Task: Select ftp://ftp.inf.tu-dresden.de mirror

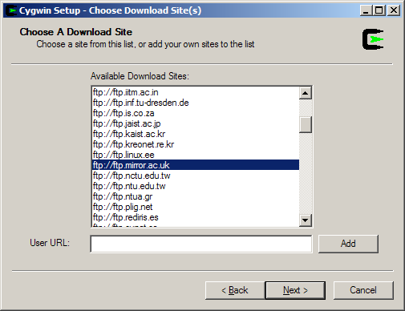Action: tap(196, 103)
